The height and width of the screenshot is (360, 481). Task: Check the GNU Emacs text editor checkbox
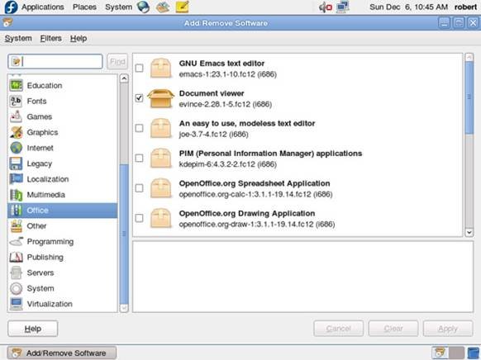140,68
